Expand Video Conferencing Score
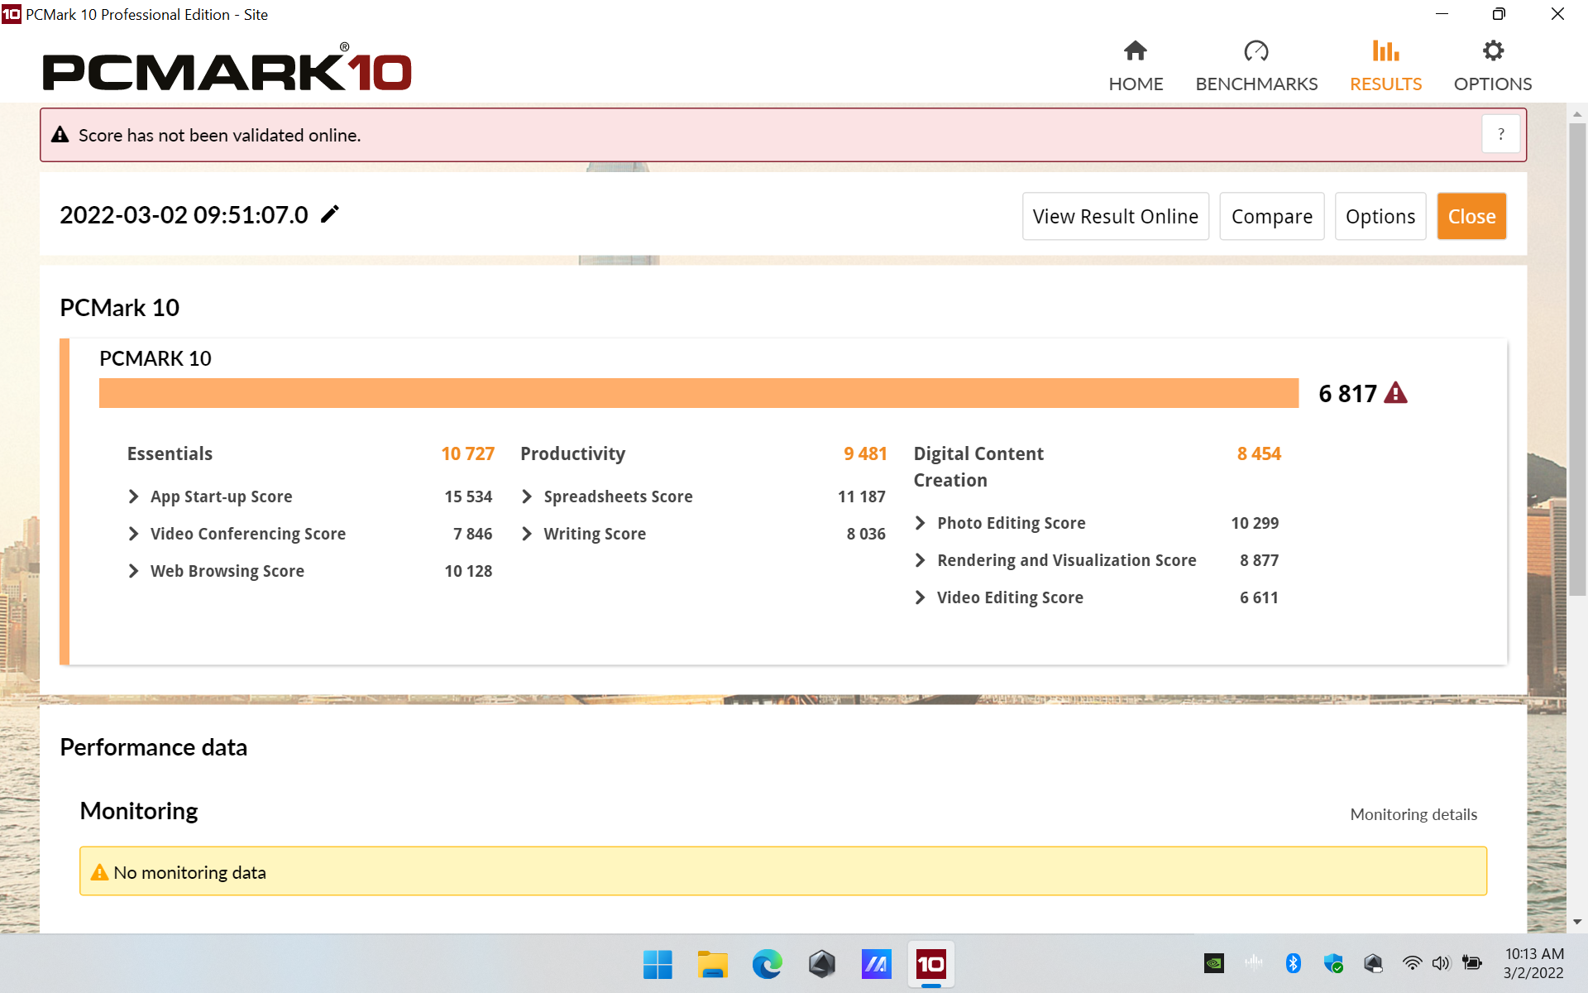Image resolution: width=1588 pixels, height=993 pixels. tap(133, 534)
